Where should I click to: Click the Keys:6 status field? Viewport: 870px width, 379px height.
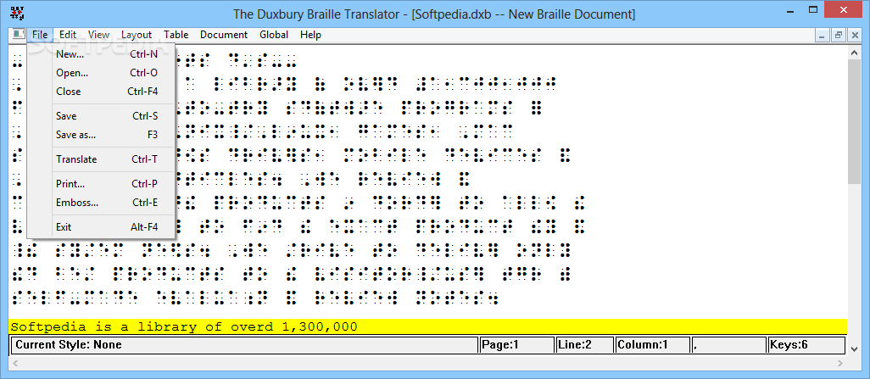point(806,344)
